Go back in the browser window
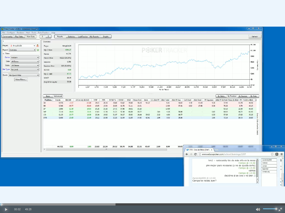Image resolution: width=285 pixels, height=213 pixels. click(x=187, y=154)
